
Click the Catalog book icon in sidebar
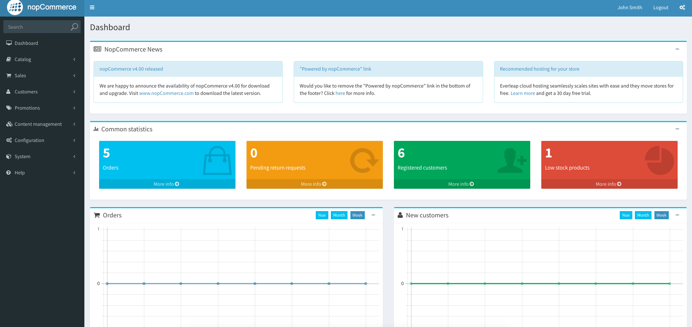(9, 59)
